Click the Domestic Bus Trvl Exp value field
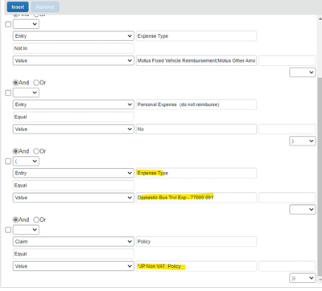The image size is (322, 291). click(x=196, y=198)
